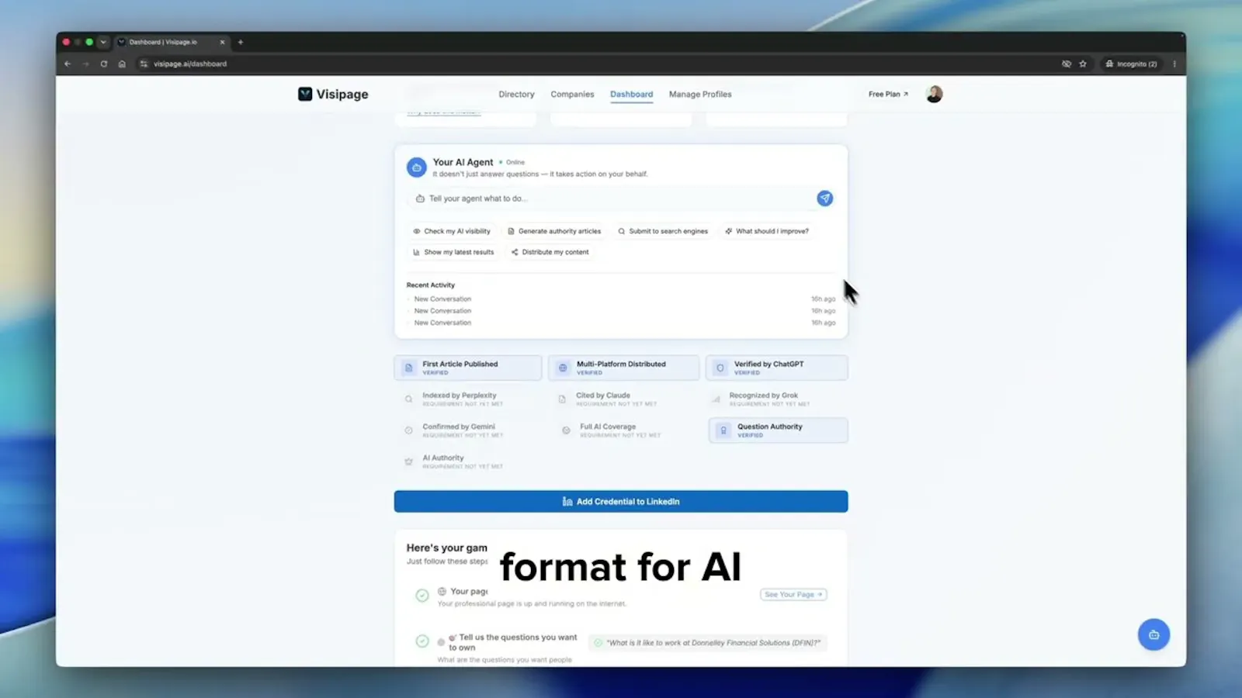Choose the Check my AI visibility suggestion
The height and width of the screenshot is (698, 1242).
tap(452, 231)
